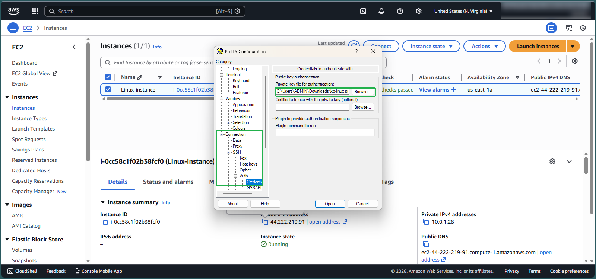Collapse the Connection tree node in PuTTY
The image size is (596, 279).
(221, 134)
